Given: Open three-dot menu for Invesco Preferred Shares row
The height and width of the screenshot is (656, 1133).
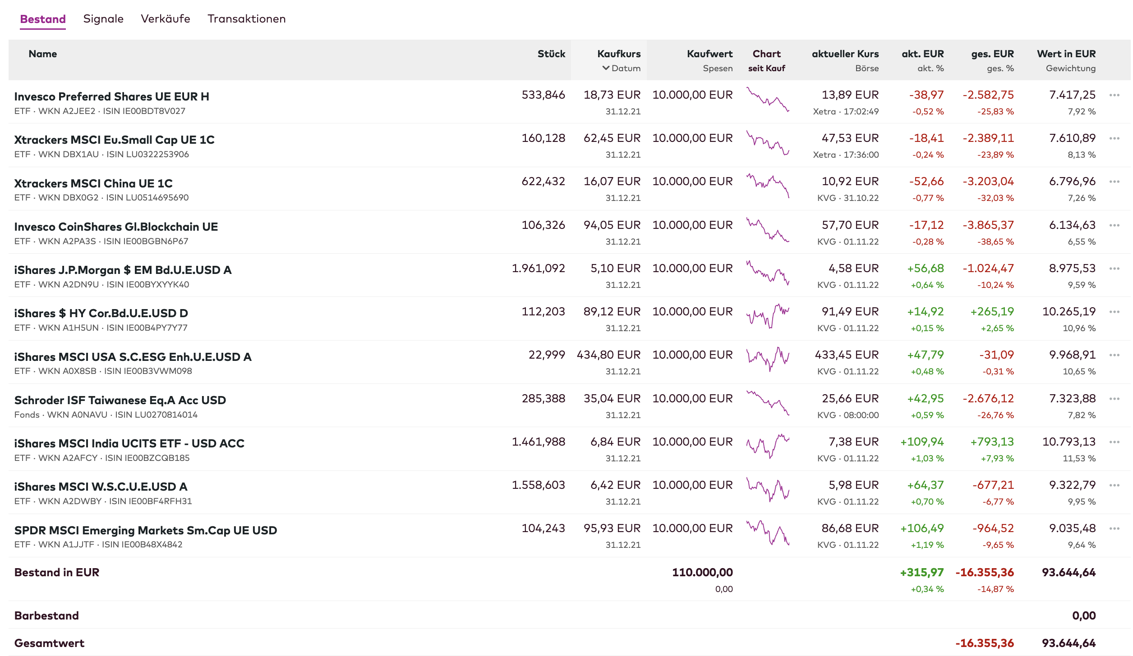Looking at the screenshot, I should [1114, 95].
